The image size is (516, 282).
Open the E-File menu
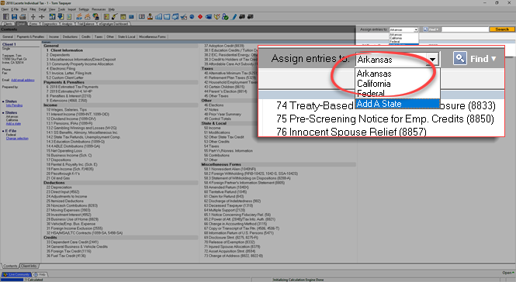pos(16,9)
